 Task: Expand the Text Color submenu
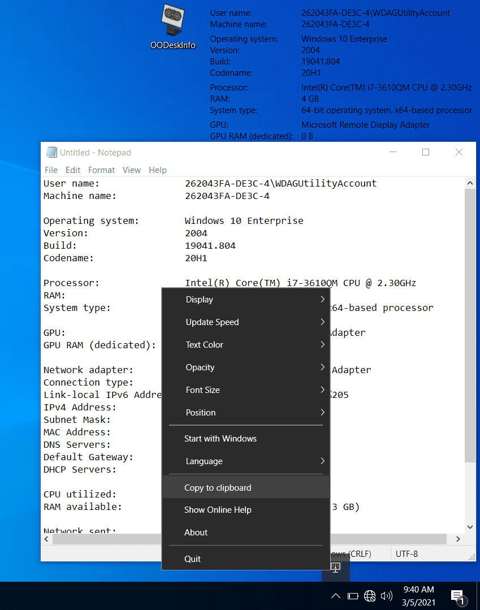pos(246,345)
